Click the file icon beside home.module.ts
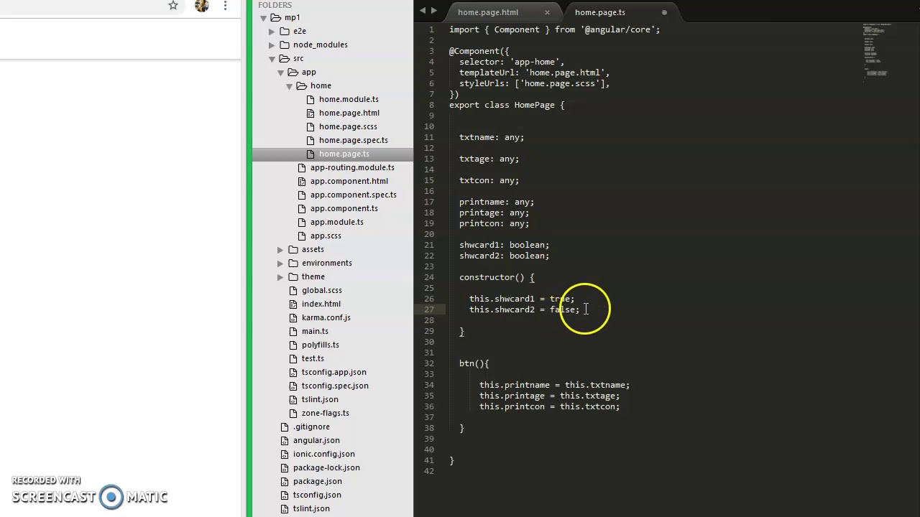Viewport: 920px width, 517px height. (310, 99)
